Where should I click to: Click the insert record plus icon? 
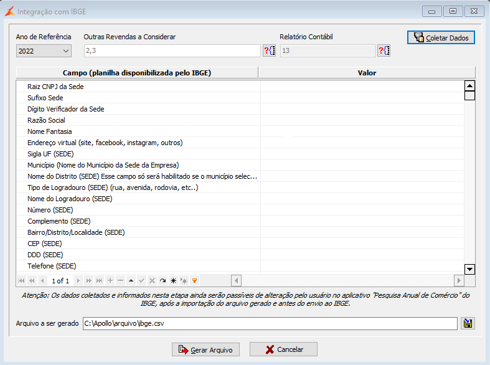click(x=110, y=281)
